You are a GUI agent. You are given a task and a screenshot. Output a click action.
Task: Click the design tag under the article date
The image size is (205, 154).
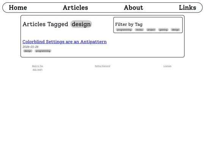28,51
